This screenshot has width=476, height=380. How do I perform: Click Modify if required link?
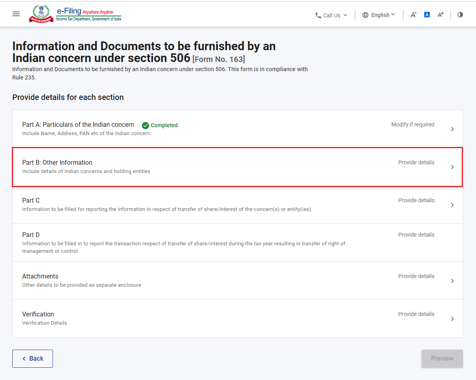(x=413, y=124)
